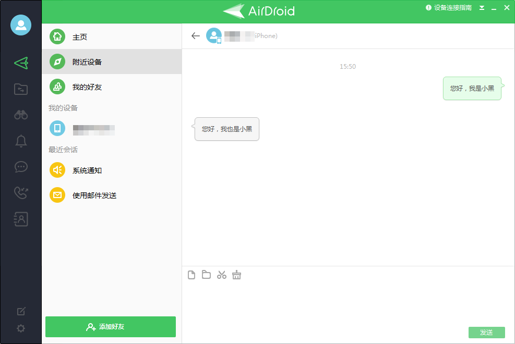The image size is (515, 344).
Task: Take a screenshot with the scissors icon
Action: pos(221,275)
